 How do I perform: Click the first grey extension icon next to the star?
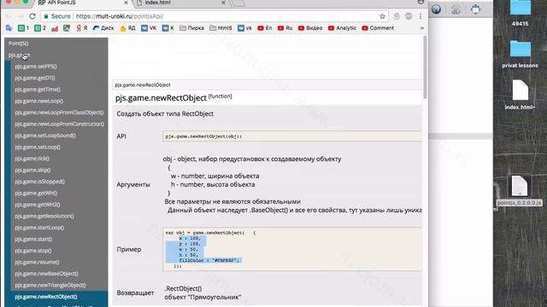tap(397, 16)
